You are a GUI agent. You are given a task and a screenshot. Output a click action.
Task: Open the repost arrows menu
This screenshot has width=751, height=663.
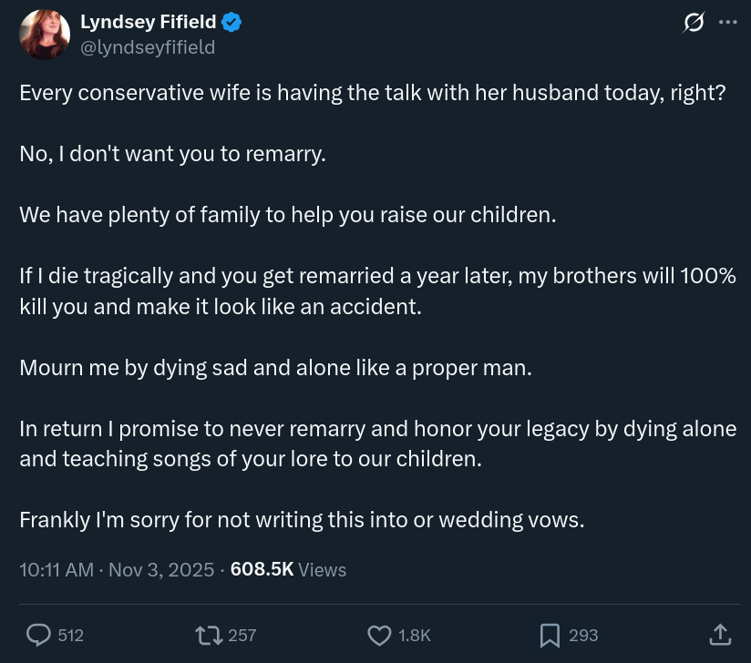(x=210, y=635)
